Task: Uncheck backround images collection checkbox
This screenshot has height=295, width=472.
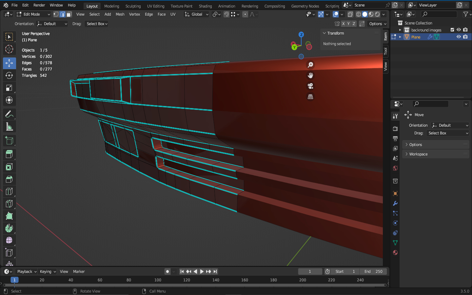Action: point(452,30)
